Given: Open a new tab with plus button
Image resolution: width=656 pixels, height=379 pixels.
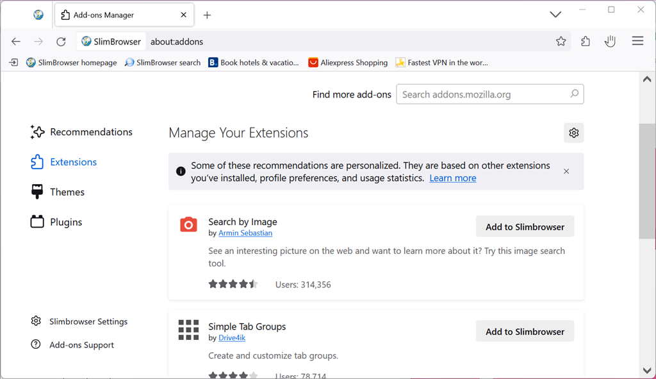Looking at the screenshot, I should [207, 15].
